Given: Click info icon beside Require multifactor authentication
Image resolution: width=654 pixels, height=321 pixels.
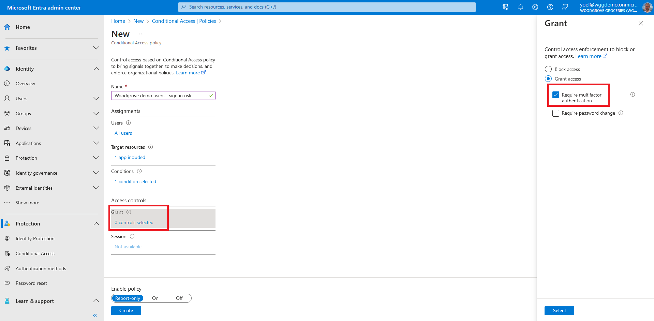Looking at the screenshot, I should [633, 94].
